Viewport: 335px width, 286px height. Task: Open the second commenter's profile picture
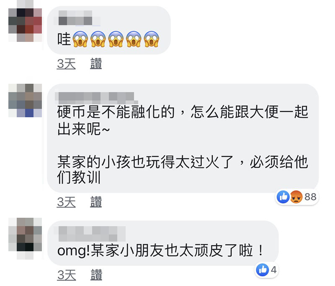[25, 100]
